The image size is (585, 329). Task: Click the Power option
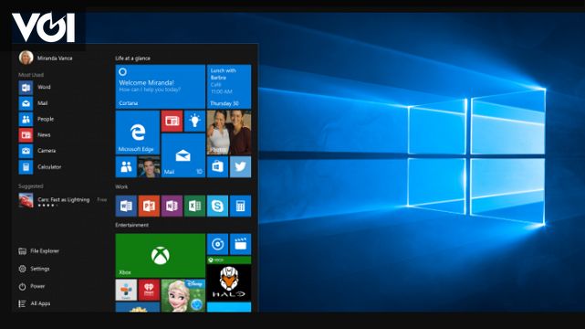32,286
